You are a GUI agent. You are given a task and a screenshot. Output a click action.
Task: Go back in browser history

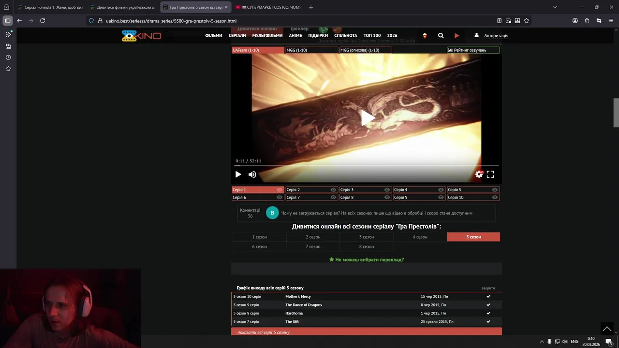pyautogui.click(x=19, y=21)
